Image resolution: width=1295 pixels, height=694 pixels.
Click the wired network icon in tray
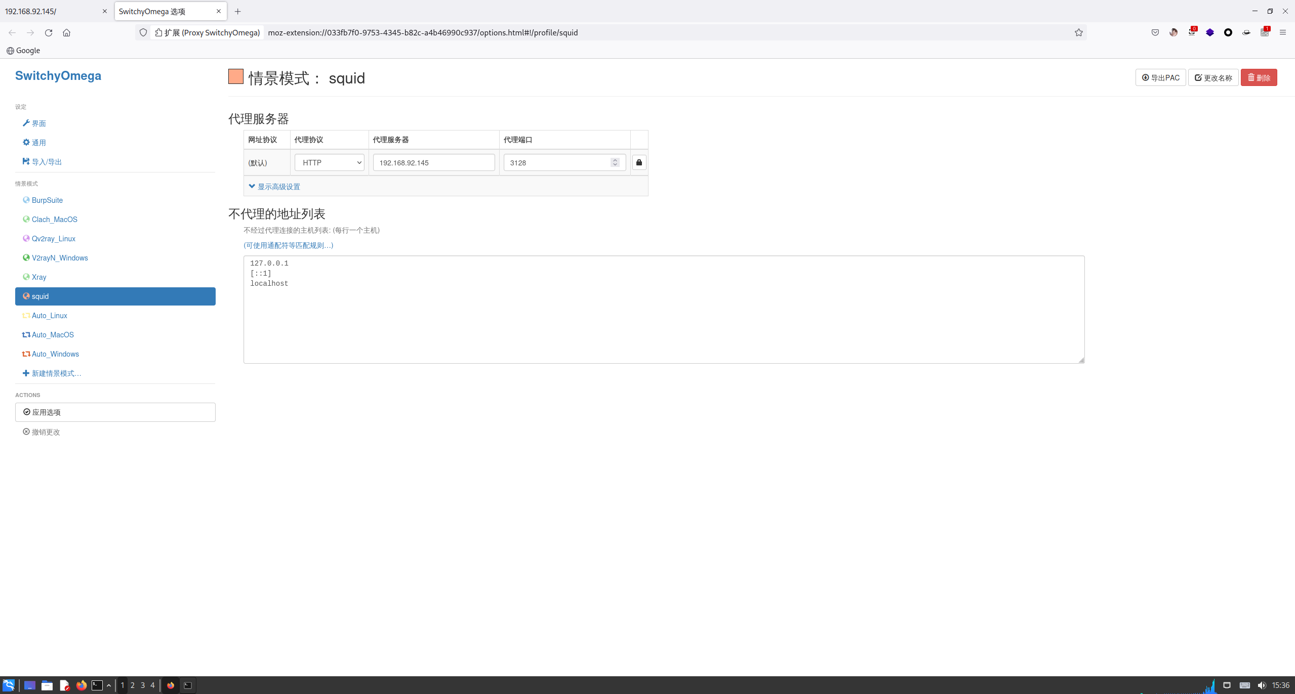(1227, 685)
